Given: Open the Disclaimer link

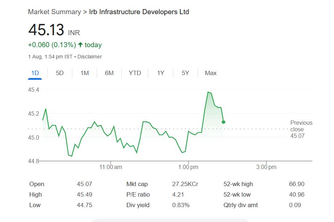Looking at the screenshot, I should tap(89, 57).
